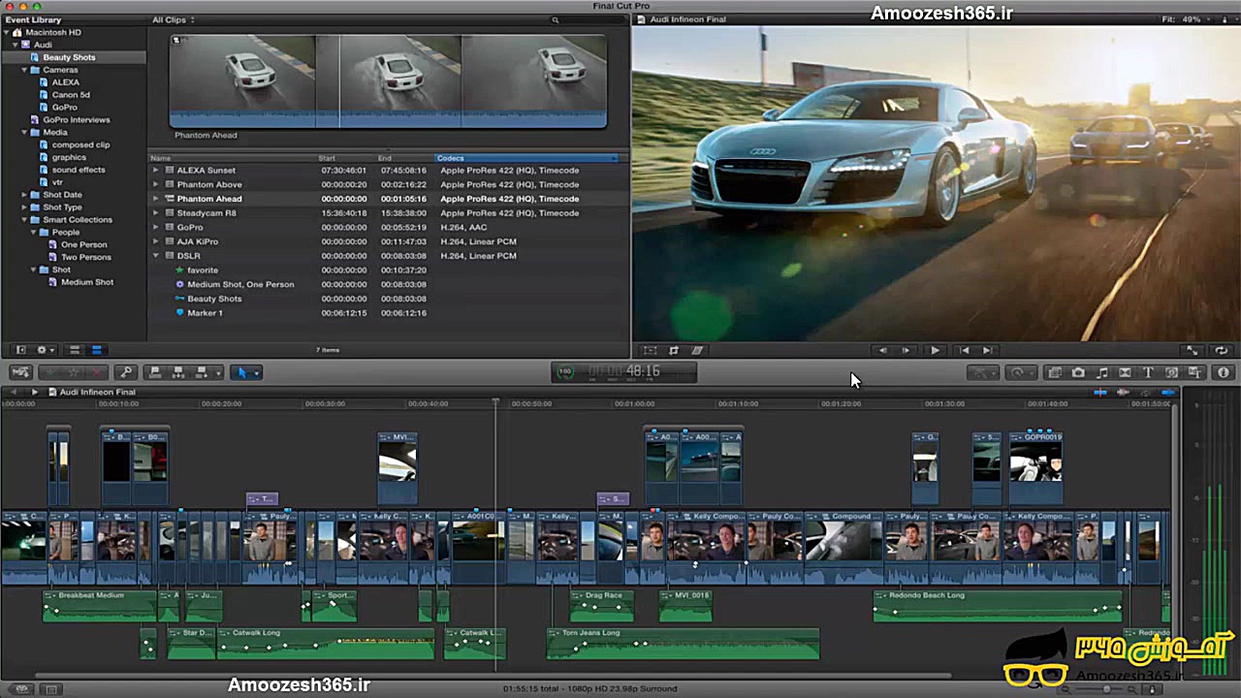This screenshot has width=1241, height=698.
Task: Open the Photos Browser camera icon
Action: (1078, 372)
